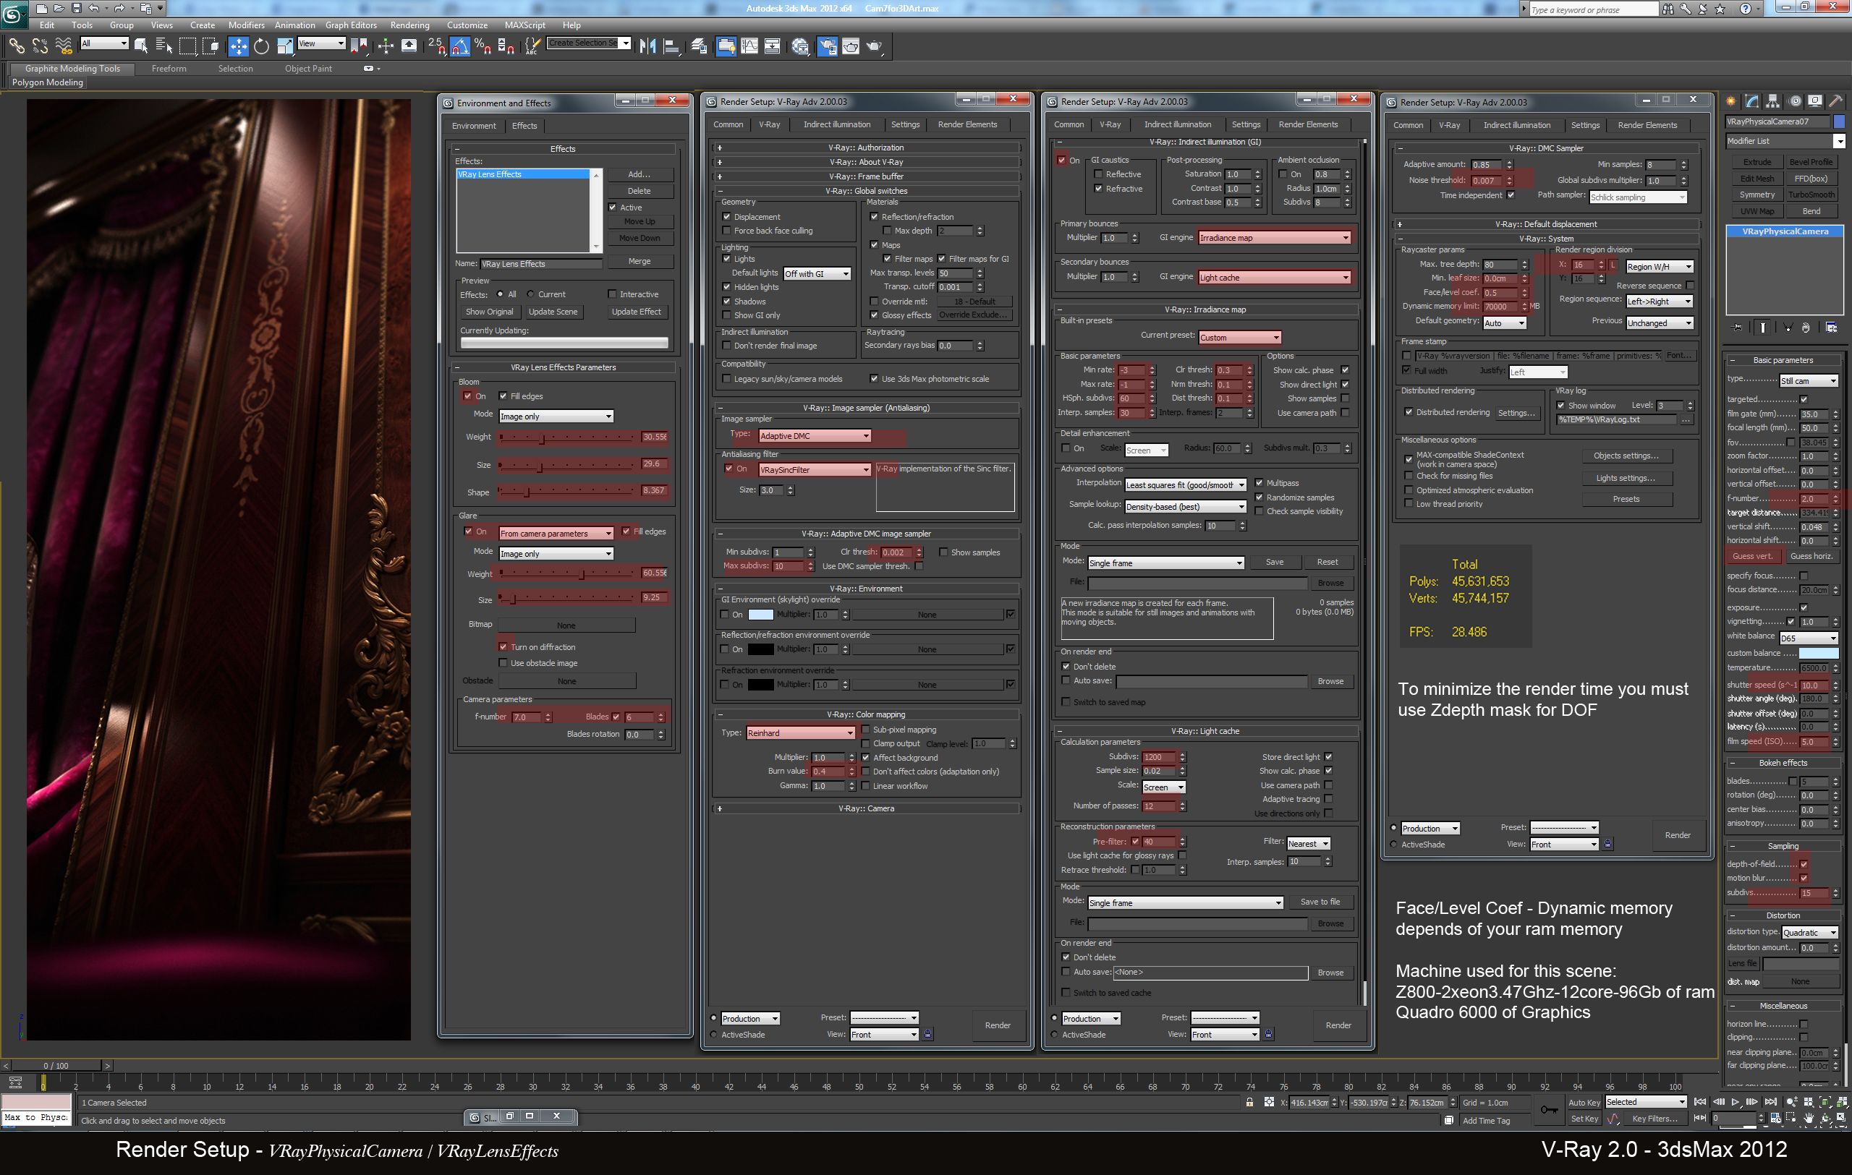Click the GI Environment skylight color swatch

(760, 615)
